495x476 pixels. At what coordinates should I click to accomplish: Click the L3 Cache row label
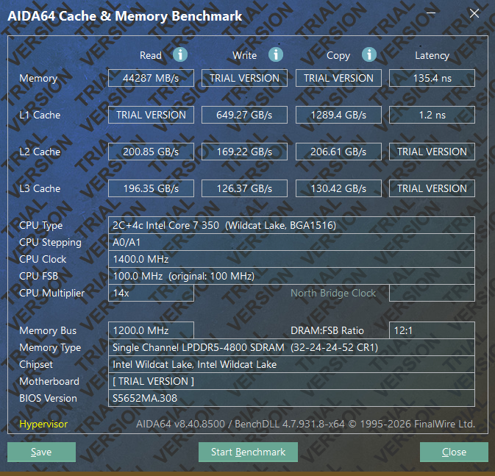[x=40, y=188]
